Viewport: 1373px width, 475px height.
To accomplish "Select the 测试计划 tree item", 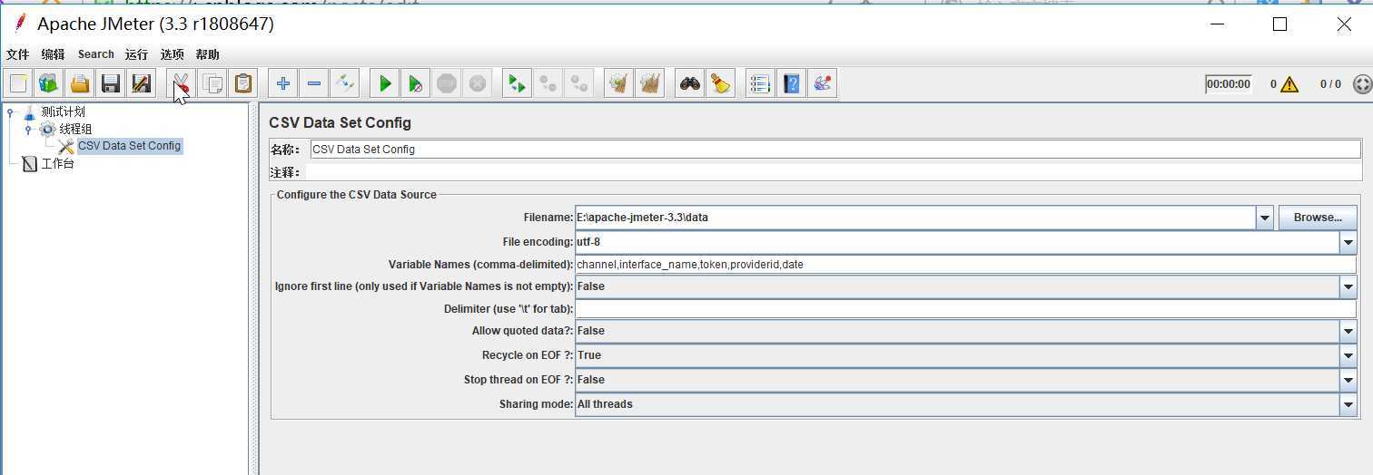I will (63, 111).
